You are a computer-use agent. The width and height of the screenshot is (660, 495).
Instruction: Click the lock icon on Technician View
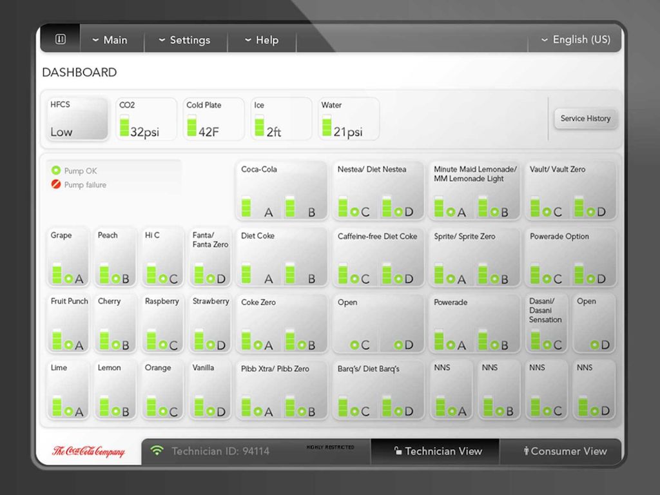(x=398, y=451)
